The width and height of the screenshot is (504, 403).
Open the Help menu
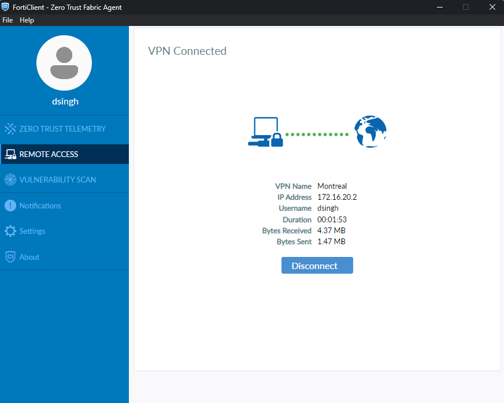point(27,20)
